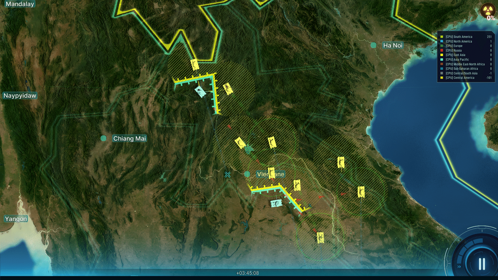The height and width of the screenshot is (280, 498).
Task: Click the fast-forward double arrow on speed dial
Action: tap(459, 267)
